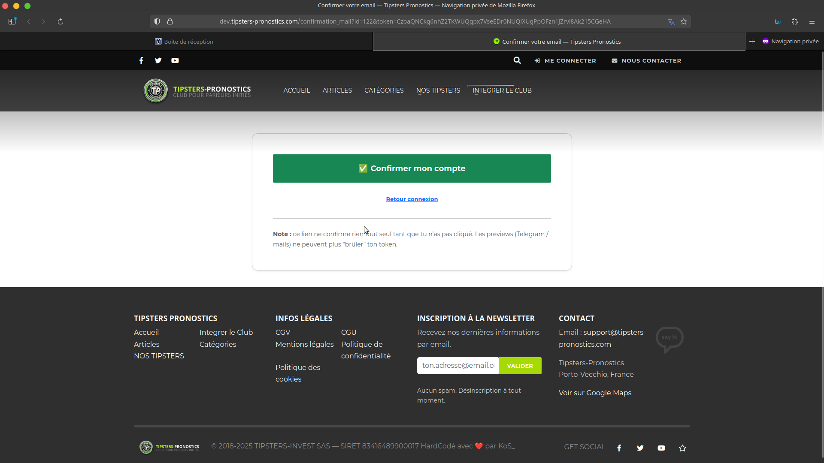Click the star icon next to GET SOCIAL
The image size is (824, 463).
pyautogui.click(x=682, y=448)
